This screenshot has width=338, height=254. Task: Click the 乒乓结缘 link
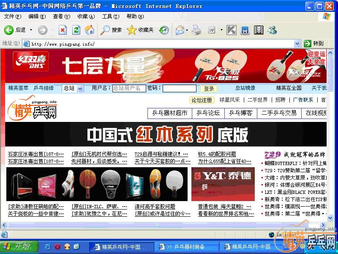44,88
